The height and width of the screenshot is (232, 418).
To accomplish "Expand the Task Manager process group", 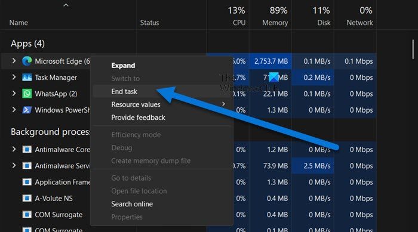I will point(14,78).
